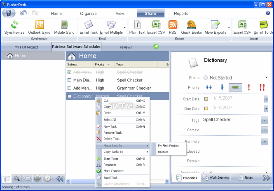Image resolution: width=274 pixels, height=191 pixels.
Task: Move task to My First Project
Action: coord(168,146)
